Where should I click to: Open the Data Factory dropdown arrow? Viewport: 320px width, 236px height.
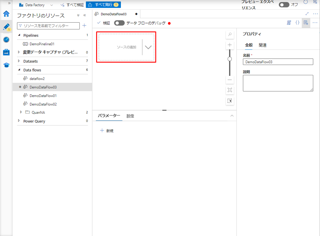[x=52, y=5]
